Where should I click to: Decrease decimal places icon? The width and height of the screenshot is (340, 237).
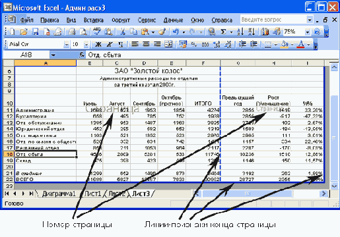coord(228,45)
